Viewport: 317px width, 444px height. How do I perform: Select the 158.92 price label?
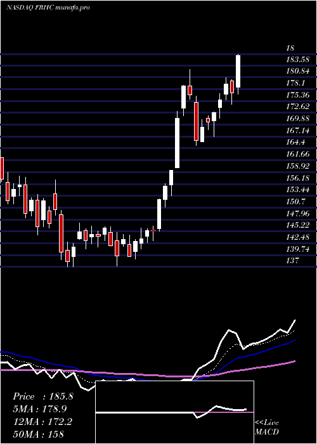(298, 166)
